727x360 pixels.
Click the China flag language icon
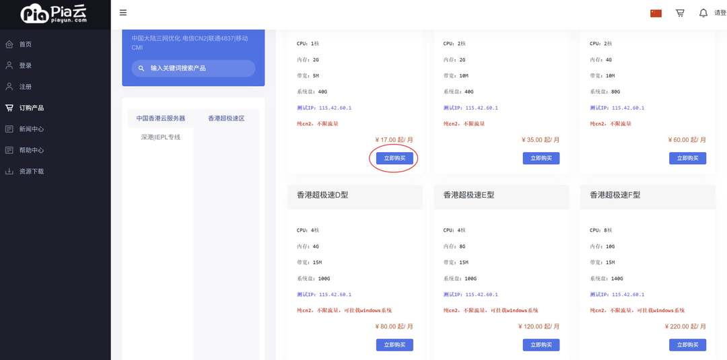point(656,13)
